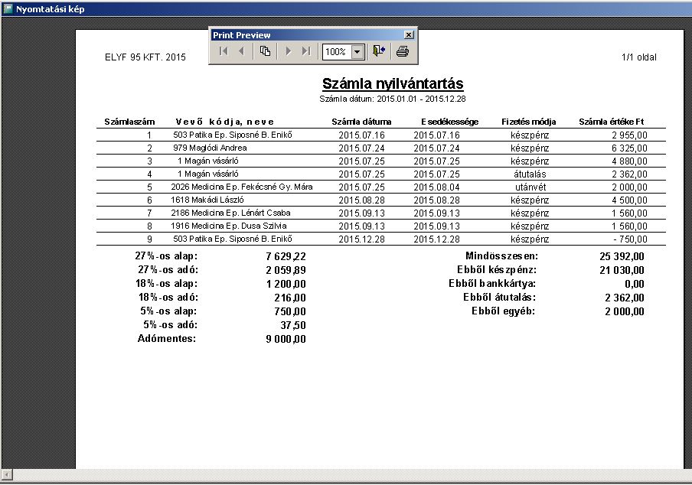Click invoice value 2 955,00
Image resolution: width=692 pixels, height=485 pixels.
629,135
